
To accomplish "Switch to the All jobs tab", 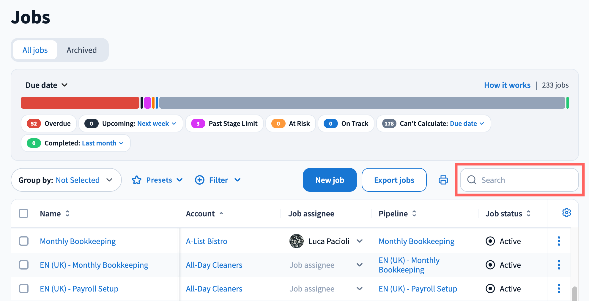I will point(35,50).
